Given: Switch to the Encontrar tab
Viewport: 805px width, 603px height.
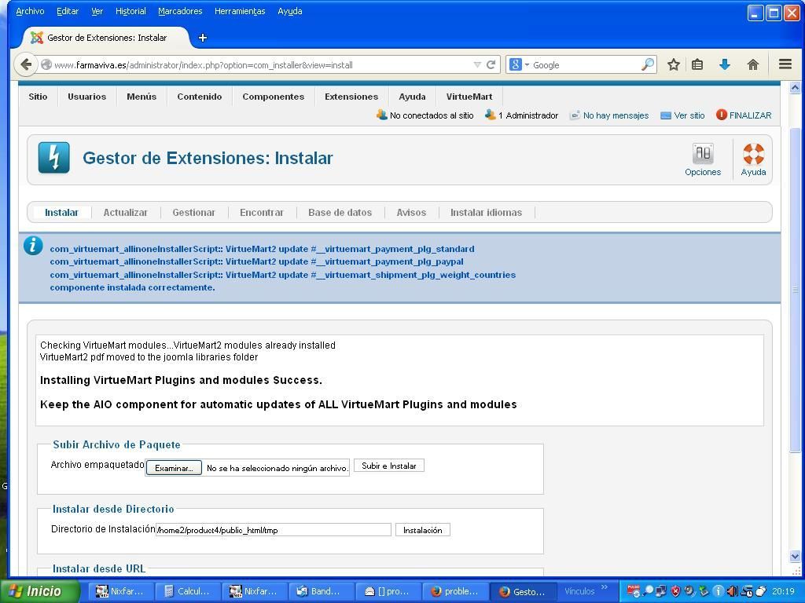Looking at the screenshot, I should coord(261,212).
